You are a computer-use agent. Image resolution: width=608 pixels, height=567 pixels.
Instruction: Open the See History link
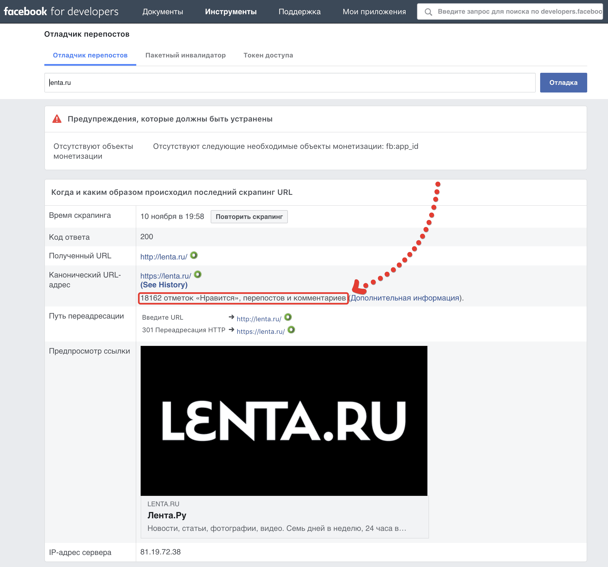point(164,285)
